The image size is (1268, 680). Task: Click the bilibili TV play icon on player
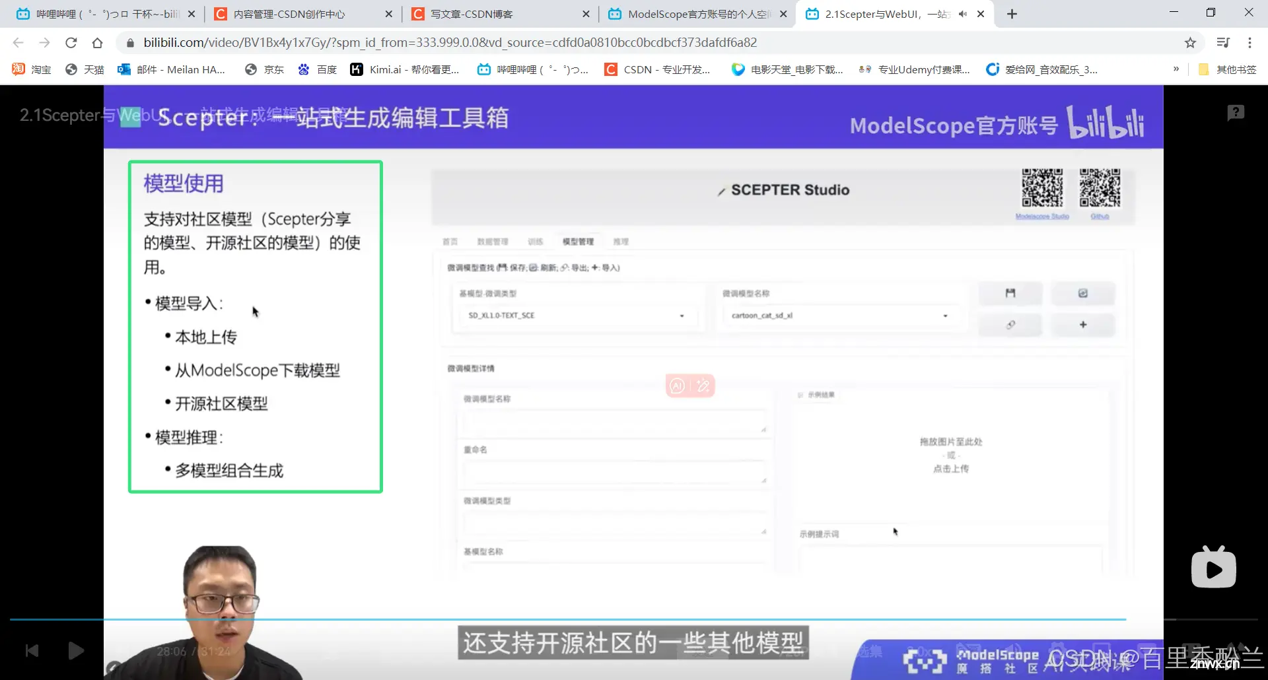1214,567
